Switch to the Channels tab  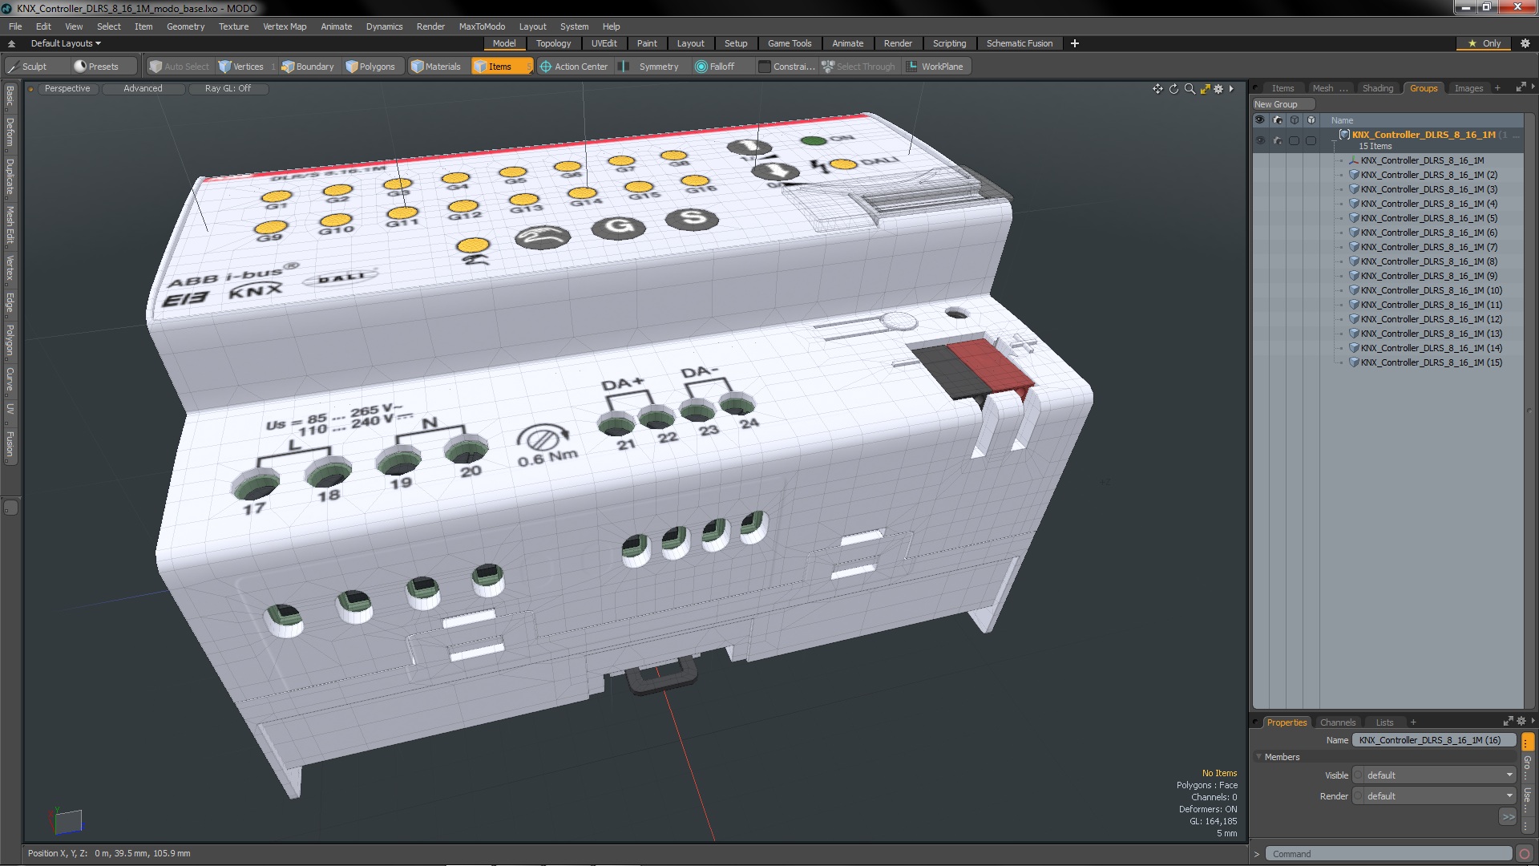[1337, 722]
